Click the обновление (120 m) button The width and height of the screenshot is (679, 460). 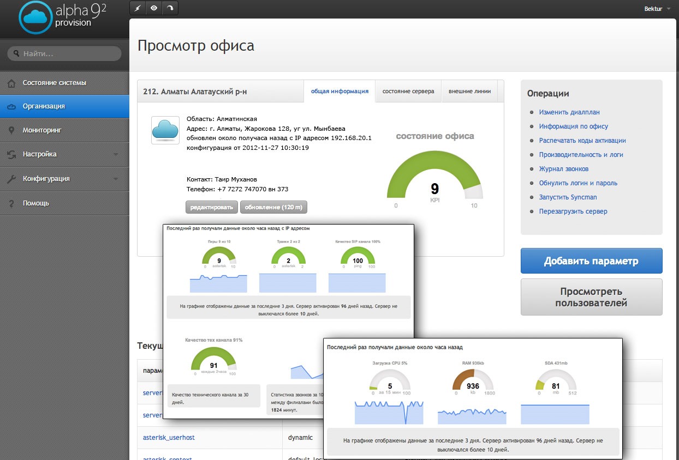(273, 207)
